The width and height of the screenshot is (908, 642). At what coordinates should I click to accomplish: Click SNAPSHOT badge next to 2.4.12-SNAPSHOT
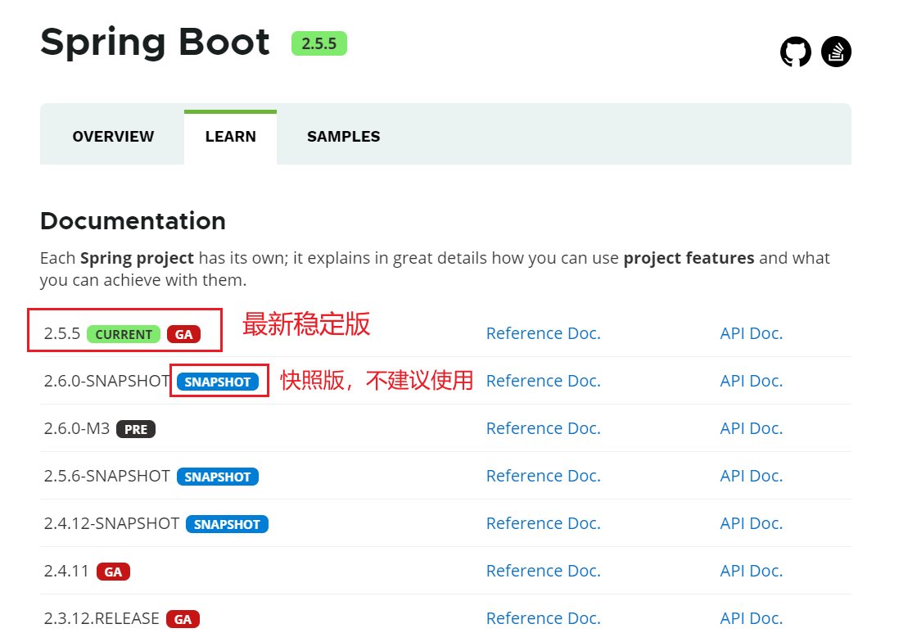pos(227,524)
